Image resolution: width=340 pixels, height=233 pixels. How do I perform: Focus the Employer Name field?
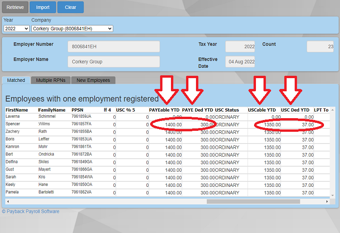[113, 62]
